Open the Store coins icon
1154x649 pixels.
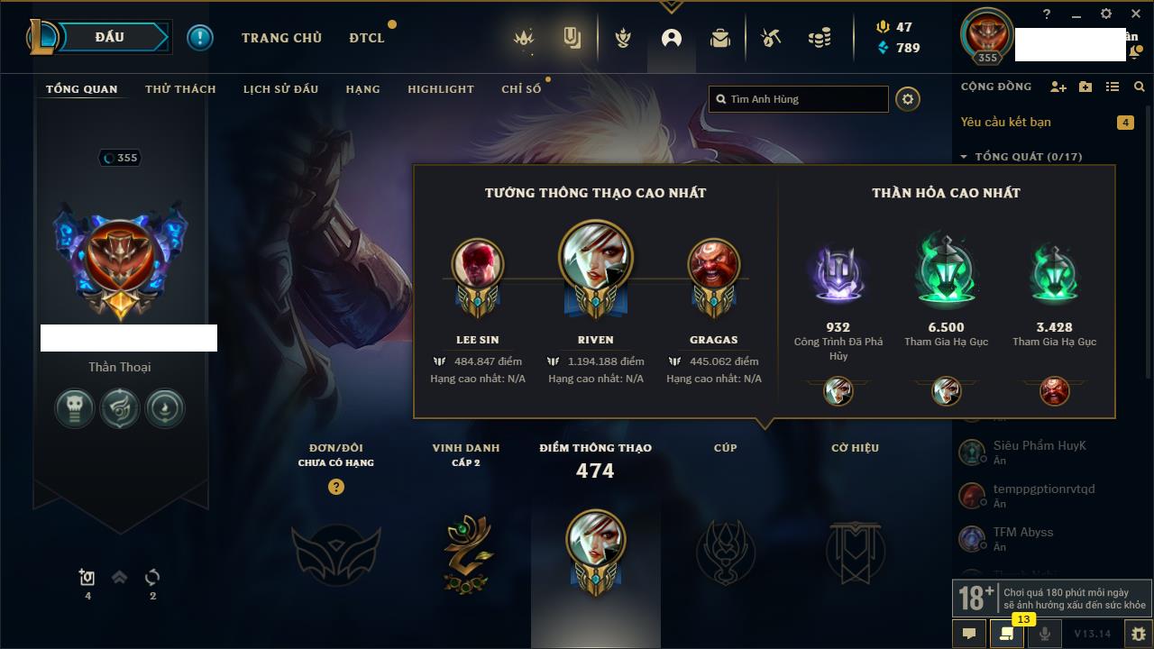point(819,38)
